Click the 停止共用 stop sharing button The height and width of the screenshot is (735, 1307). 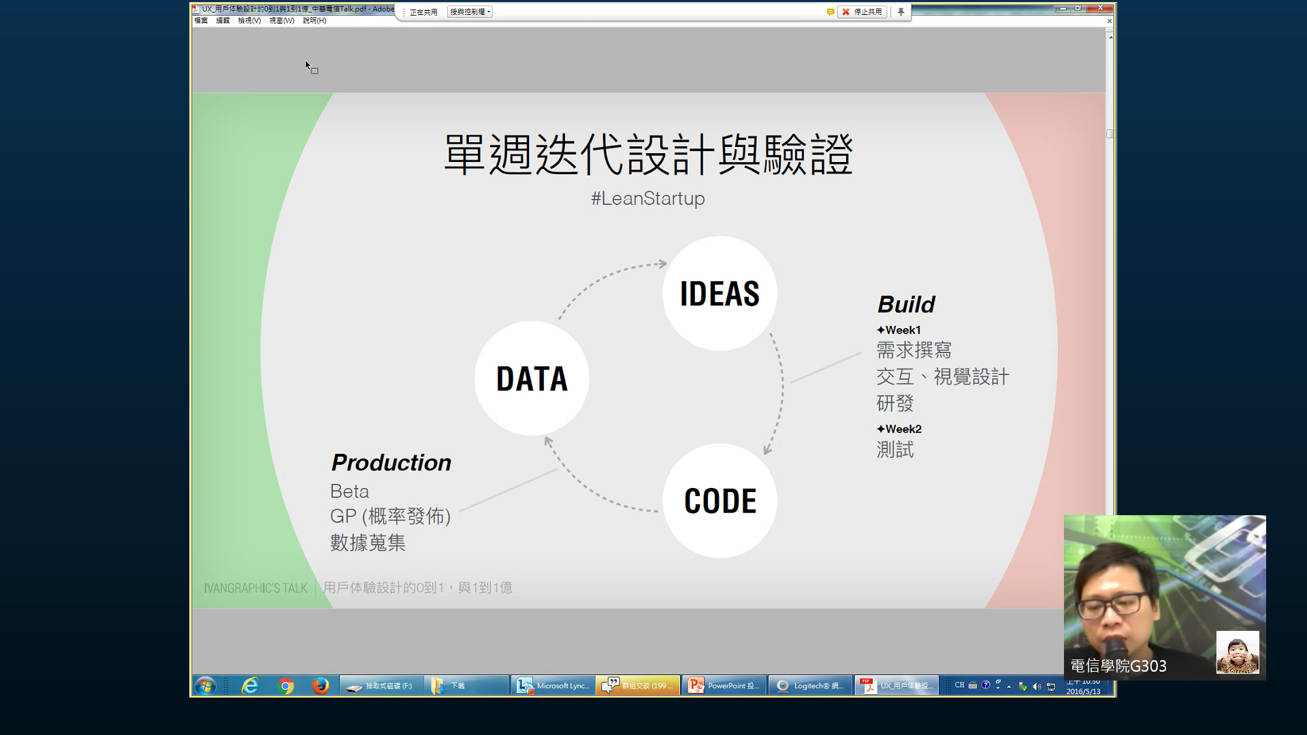[862, 12]
